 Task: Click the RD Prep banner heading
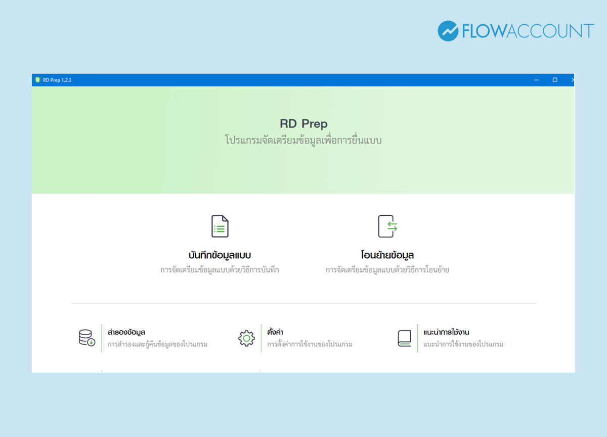click(303, 124)
